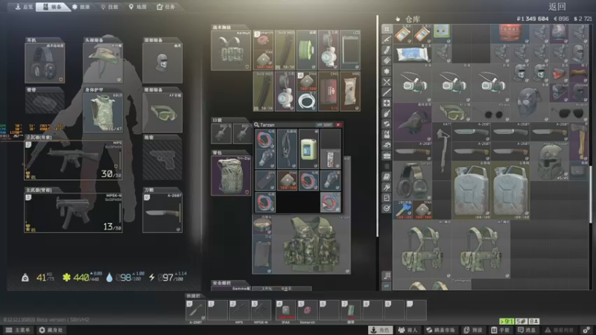Select the blue hammer in stash
596x335 pixels.
402,210
